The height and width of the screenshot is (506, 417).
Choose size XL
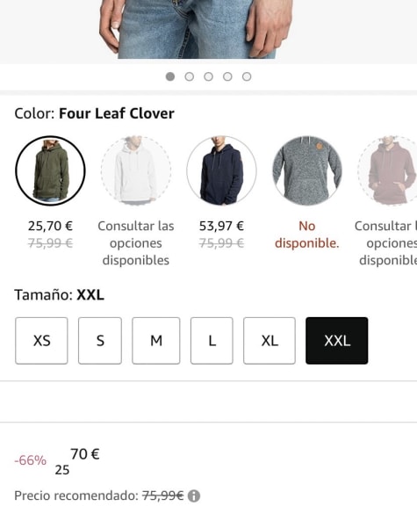270,341
